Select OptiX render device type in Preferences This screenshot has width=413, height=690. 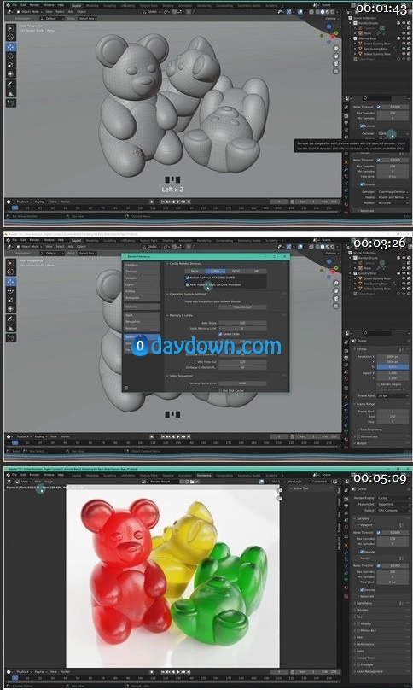236,271
